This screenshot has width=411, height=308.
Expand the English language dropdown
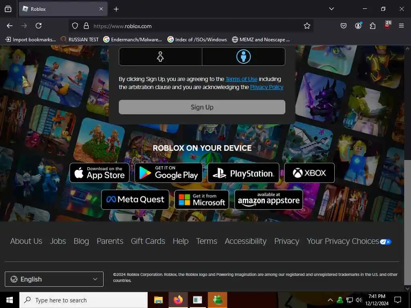[x=54, y=279]
